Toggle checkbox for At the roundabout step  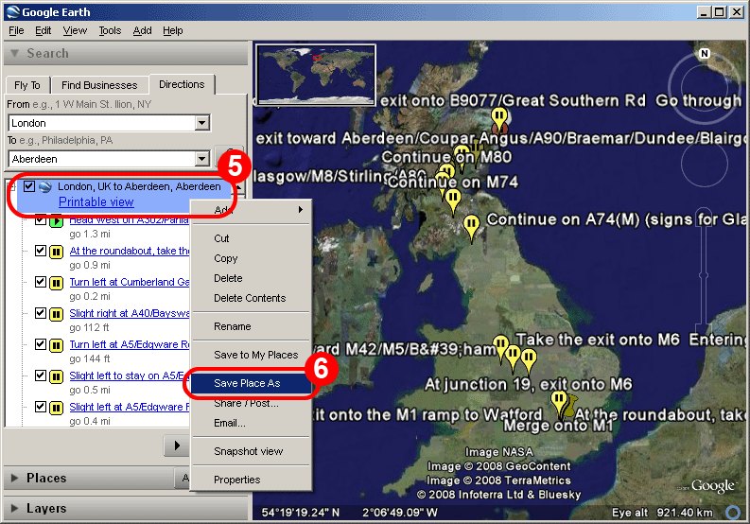click(x=41, y=251)
